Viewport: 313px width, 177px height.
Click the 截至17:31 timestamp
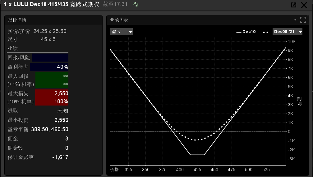click(x=115, y=4)
